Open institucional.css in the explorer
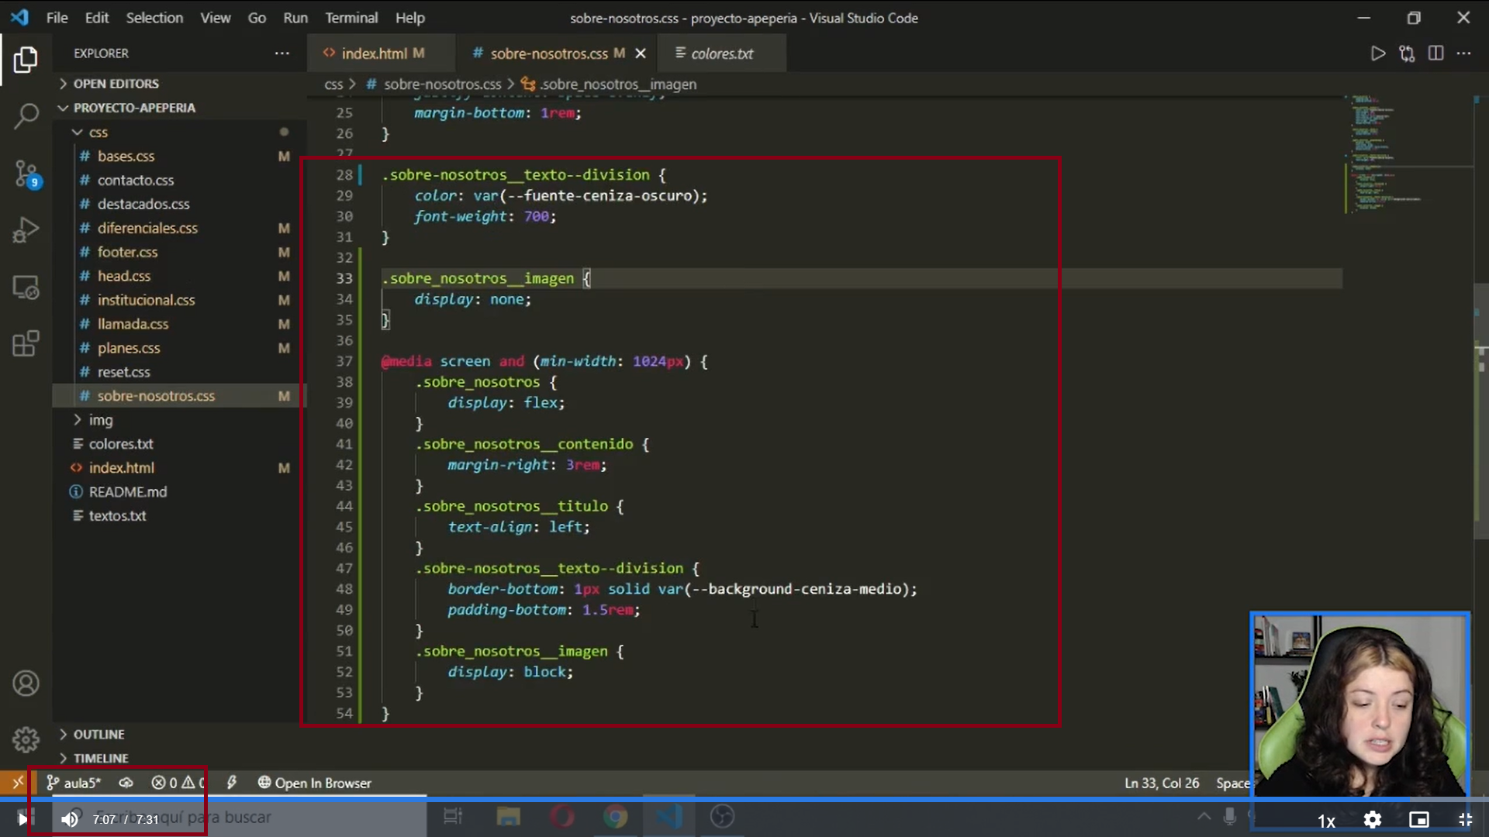The height and width of the screenshot is (837, 1489). point(146,301)
